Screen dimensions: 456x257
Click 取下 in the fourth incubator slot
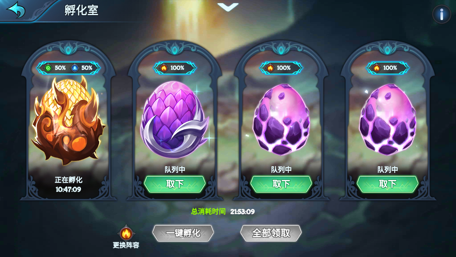(x=388, y=184)
